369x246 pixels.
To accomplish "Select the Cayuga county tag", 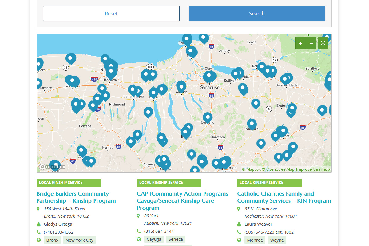I will pyautogui.click(x=154, y=239).
